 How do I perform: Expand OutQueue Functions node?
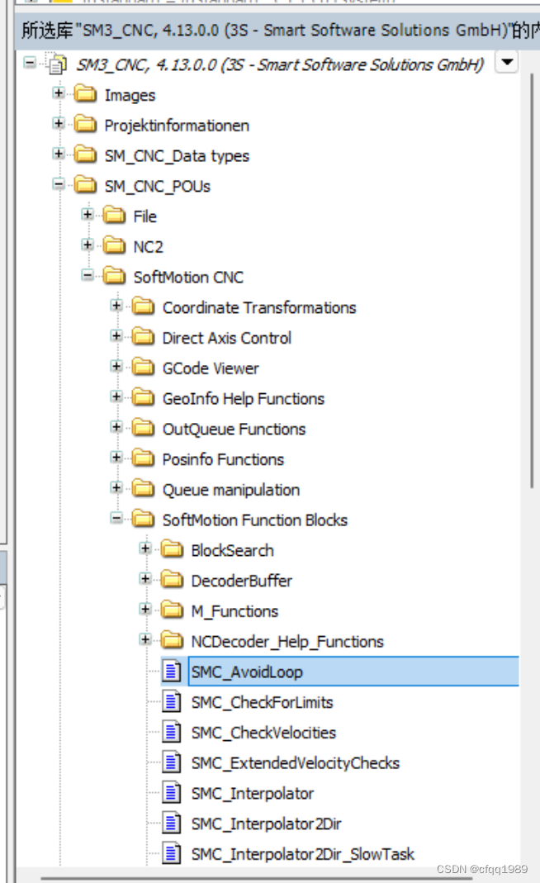[x=116, y=427]
